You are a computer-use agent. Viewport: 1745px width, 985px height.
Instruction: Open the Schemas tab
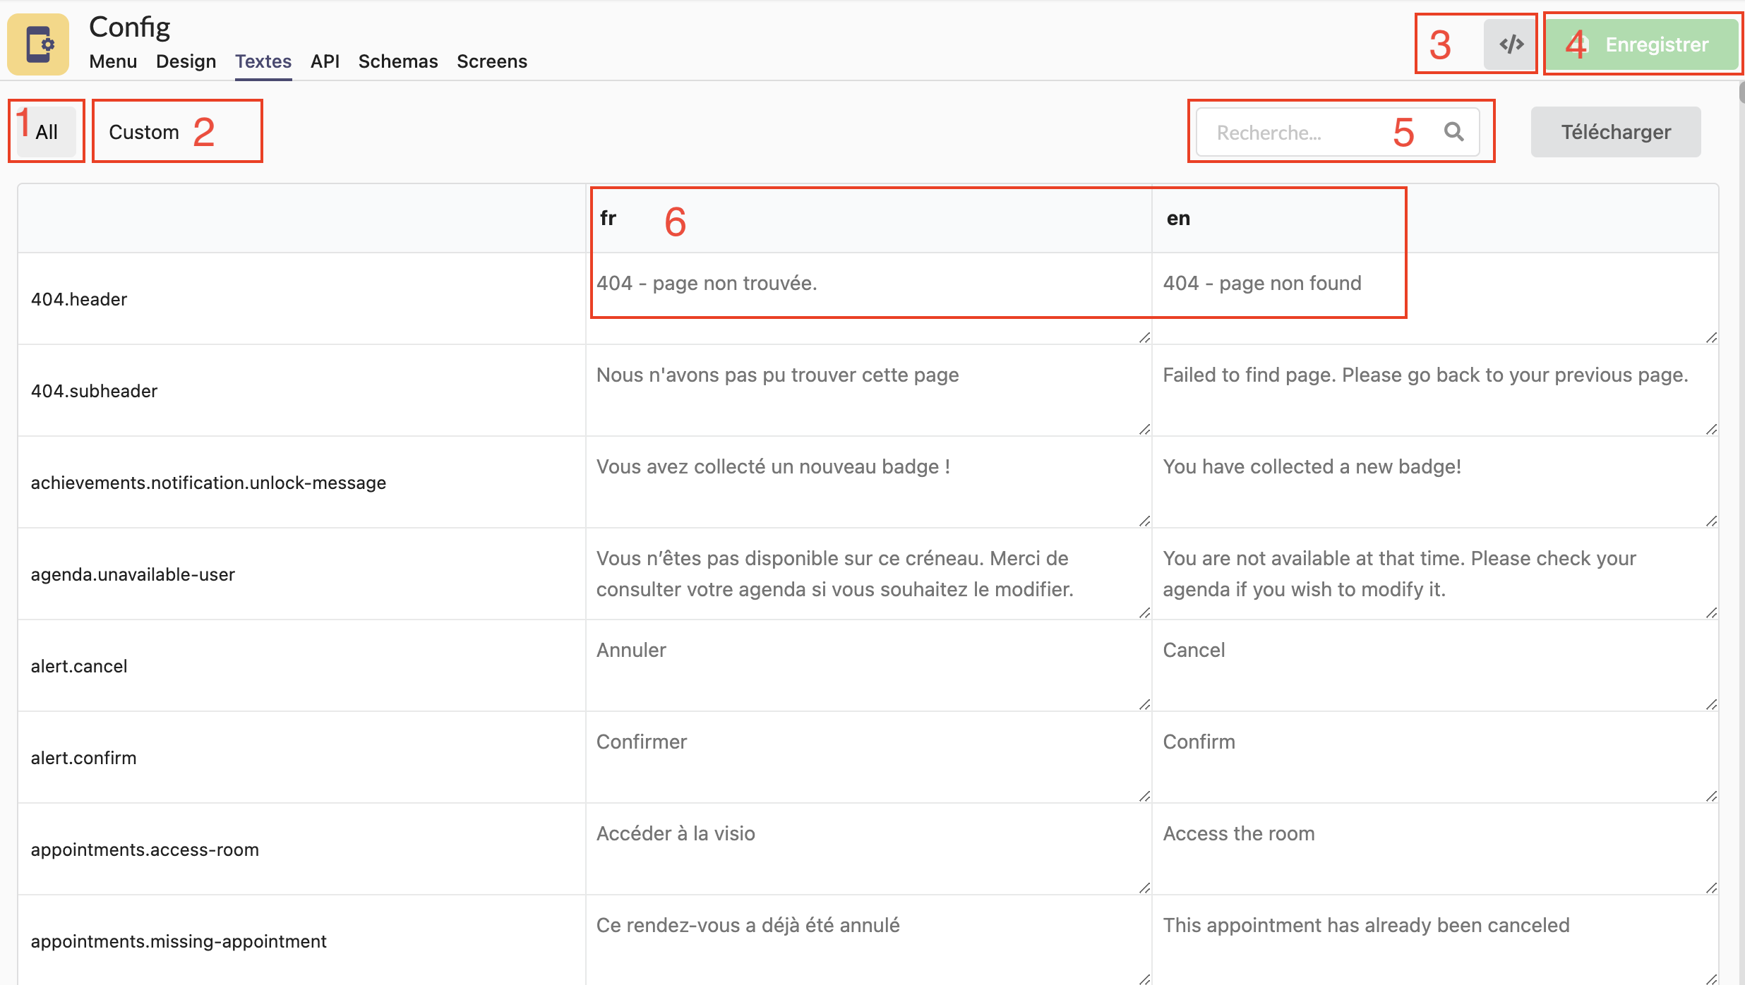tap(398, 61)
